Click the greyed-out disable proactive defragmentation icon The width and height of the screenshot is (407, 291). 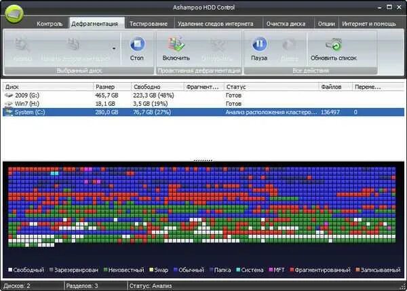coord(217,44)
